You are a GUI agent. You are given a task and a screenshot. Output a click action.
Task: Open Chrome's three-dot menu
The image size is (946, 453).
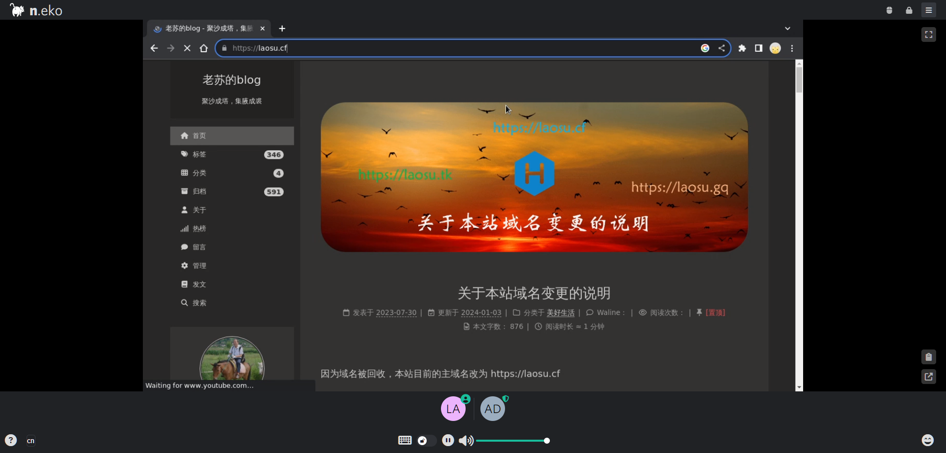point(792,48)
